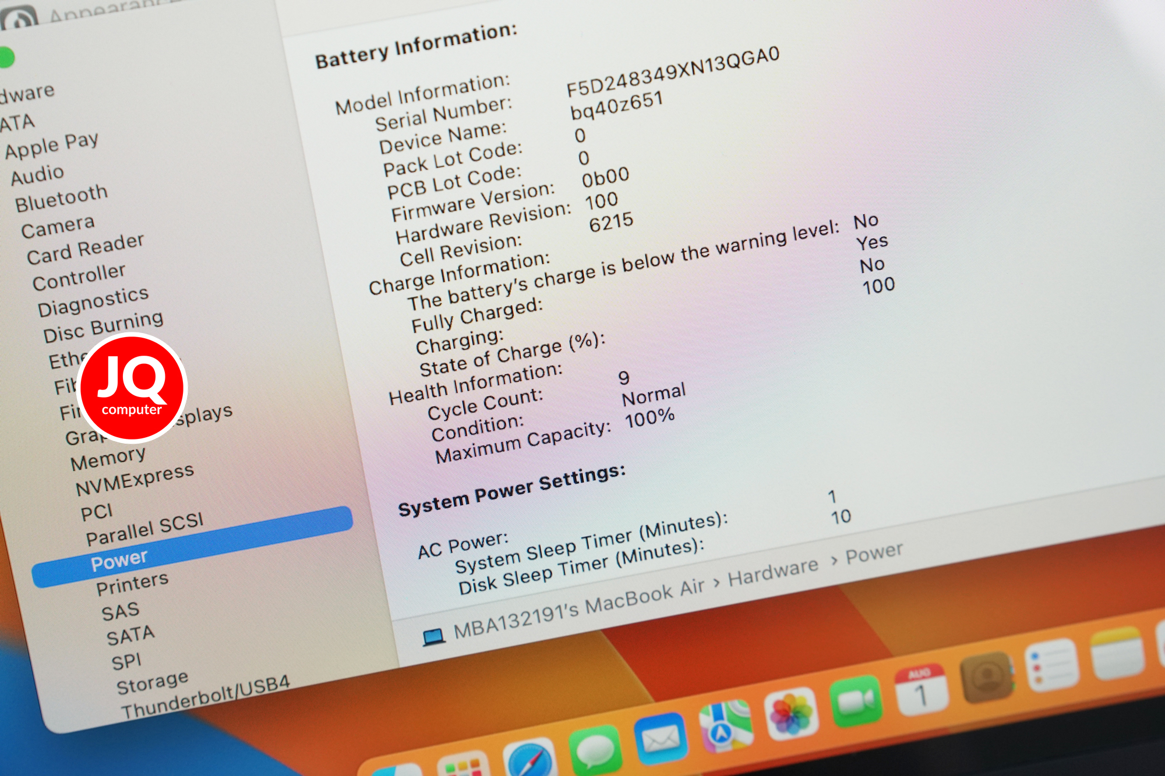Image resolution: width=1165 pixels, height=776 pixels.
Task: Select PCI in the sidebar
Action: tap(97, 512)
